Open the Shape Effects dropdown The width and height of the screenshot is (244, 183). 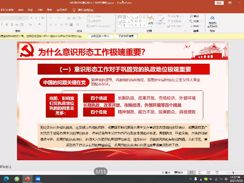click(x=176, y=26)
